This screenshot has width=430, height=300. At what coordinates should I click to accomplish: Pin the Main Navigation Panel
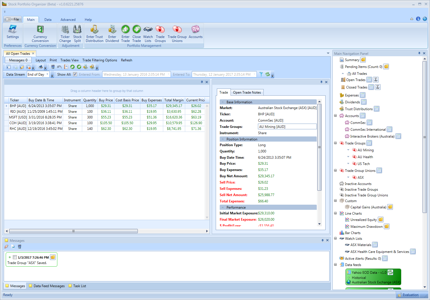point(419,53)
